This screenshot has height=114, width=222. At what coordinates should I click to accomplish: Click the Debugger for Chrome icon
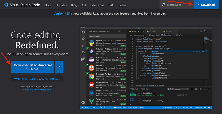(x=92, y=77)
